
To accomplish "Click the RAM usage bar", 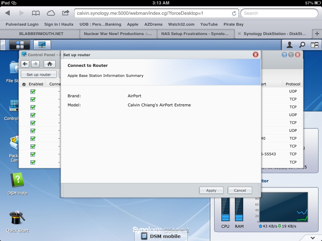I will tap(239, 209).
